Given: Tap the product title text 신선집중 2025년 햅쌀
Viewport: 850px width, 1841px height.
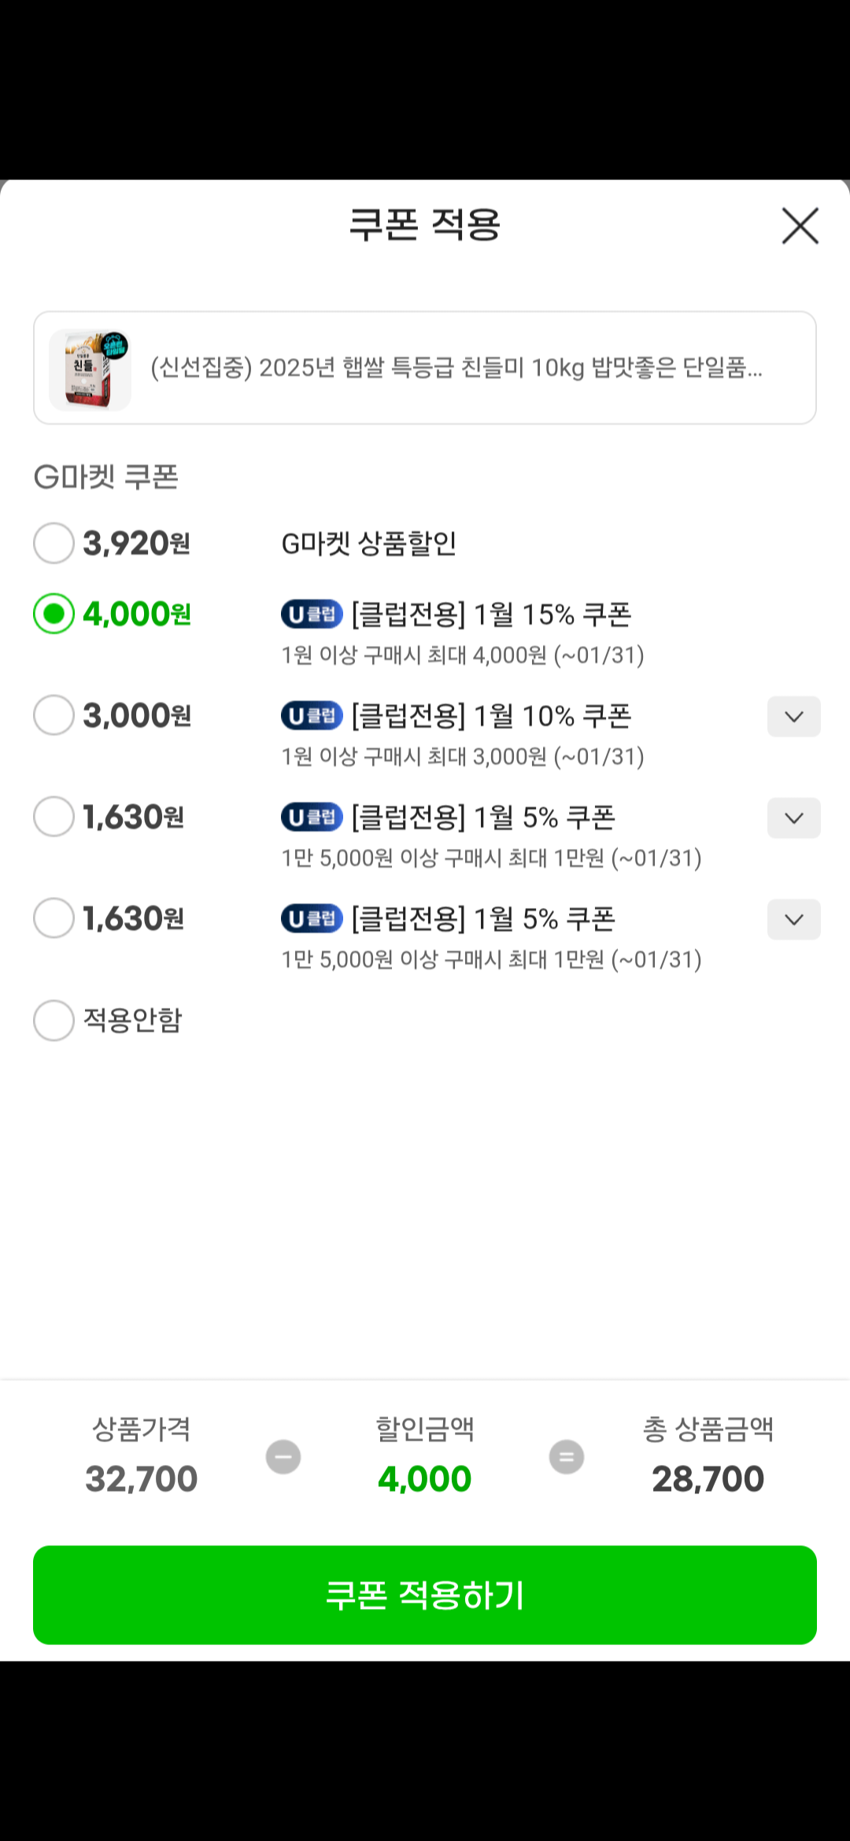Looking at the screenshot, I should pyautogui.click(x=456, y=367).
